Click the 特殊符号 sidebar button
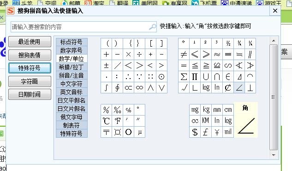This screenshot has width=292, height=171. (x=30, y=68)
